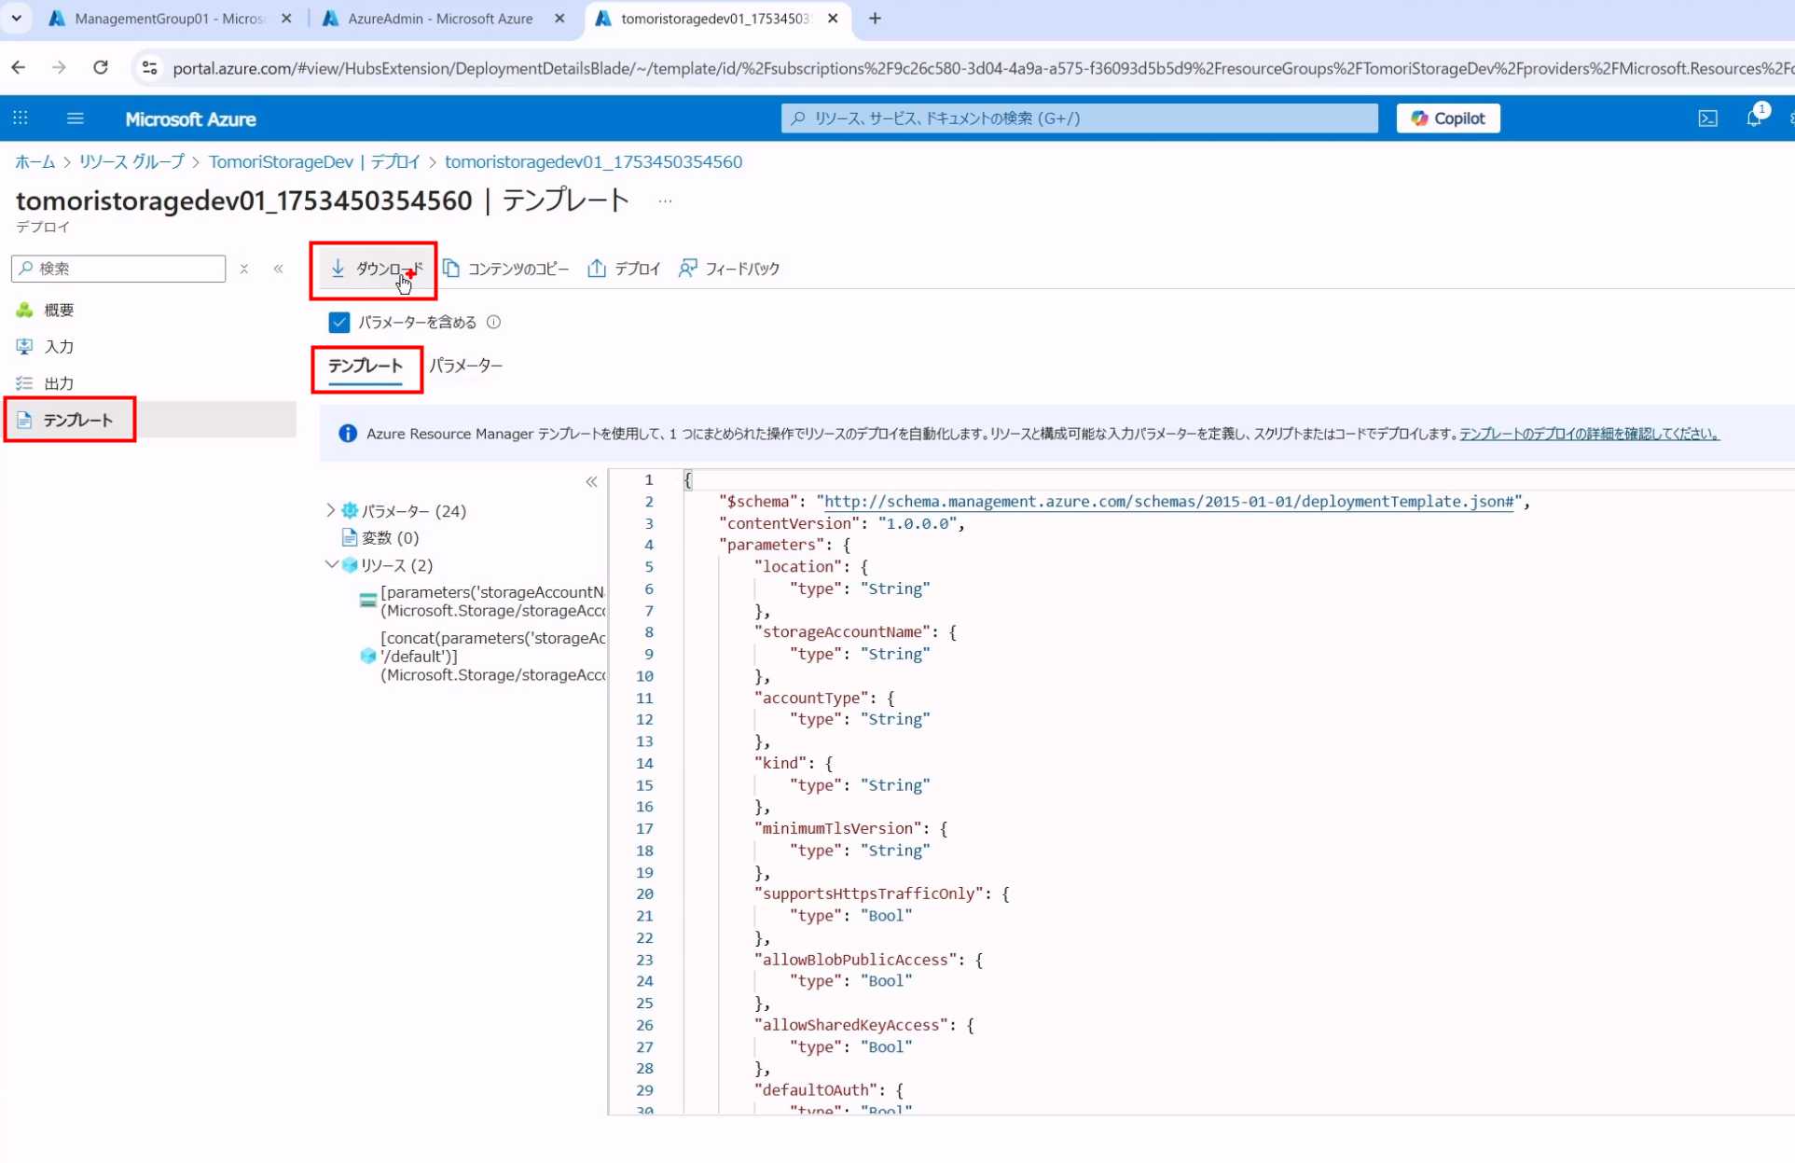1795x1163 pixels.
Task: Expand the Parameters (24) tree node
Action: pos(330,510)
